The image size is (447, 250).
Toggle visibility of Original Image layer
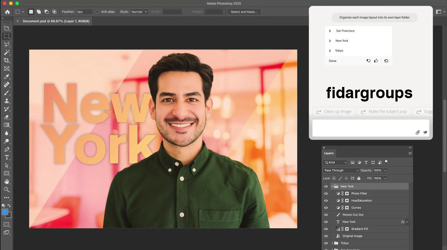(326, 236)
